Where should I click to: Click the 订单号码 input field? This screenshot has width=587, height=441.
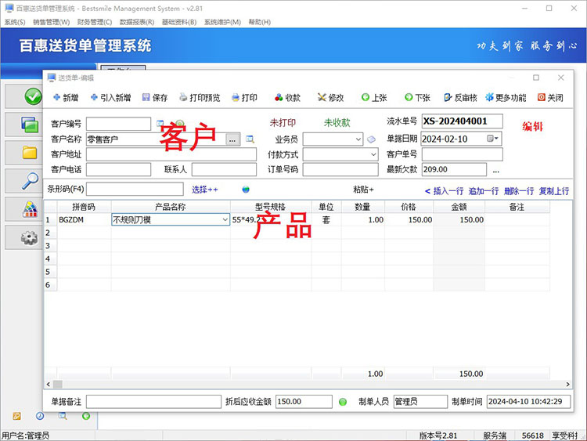coord(340,170)
